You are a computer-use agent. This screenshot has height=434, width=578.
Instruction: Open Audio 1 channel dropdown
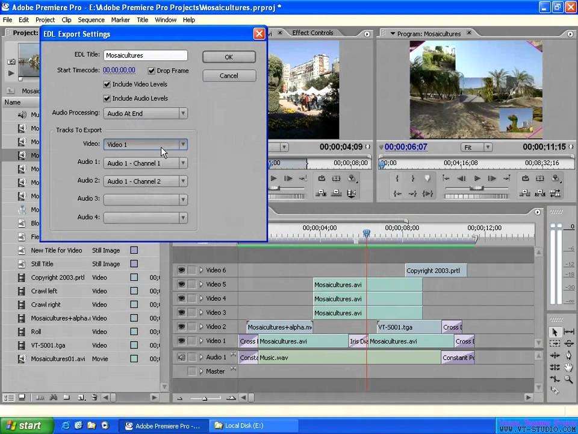[146, 163]
